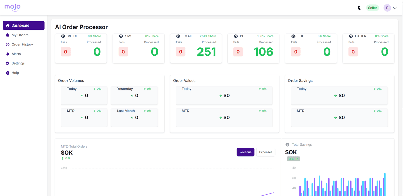Open the Seller role badge
The width and height of the screenshot is (403, 196).
tap(372, 8)
